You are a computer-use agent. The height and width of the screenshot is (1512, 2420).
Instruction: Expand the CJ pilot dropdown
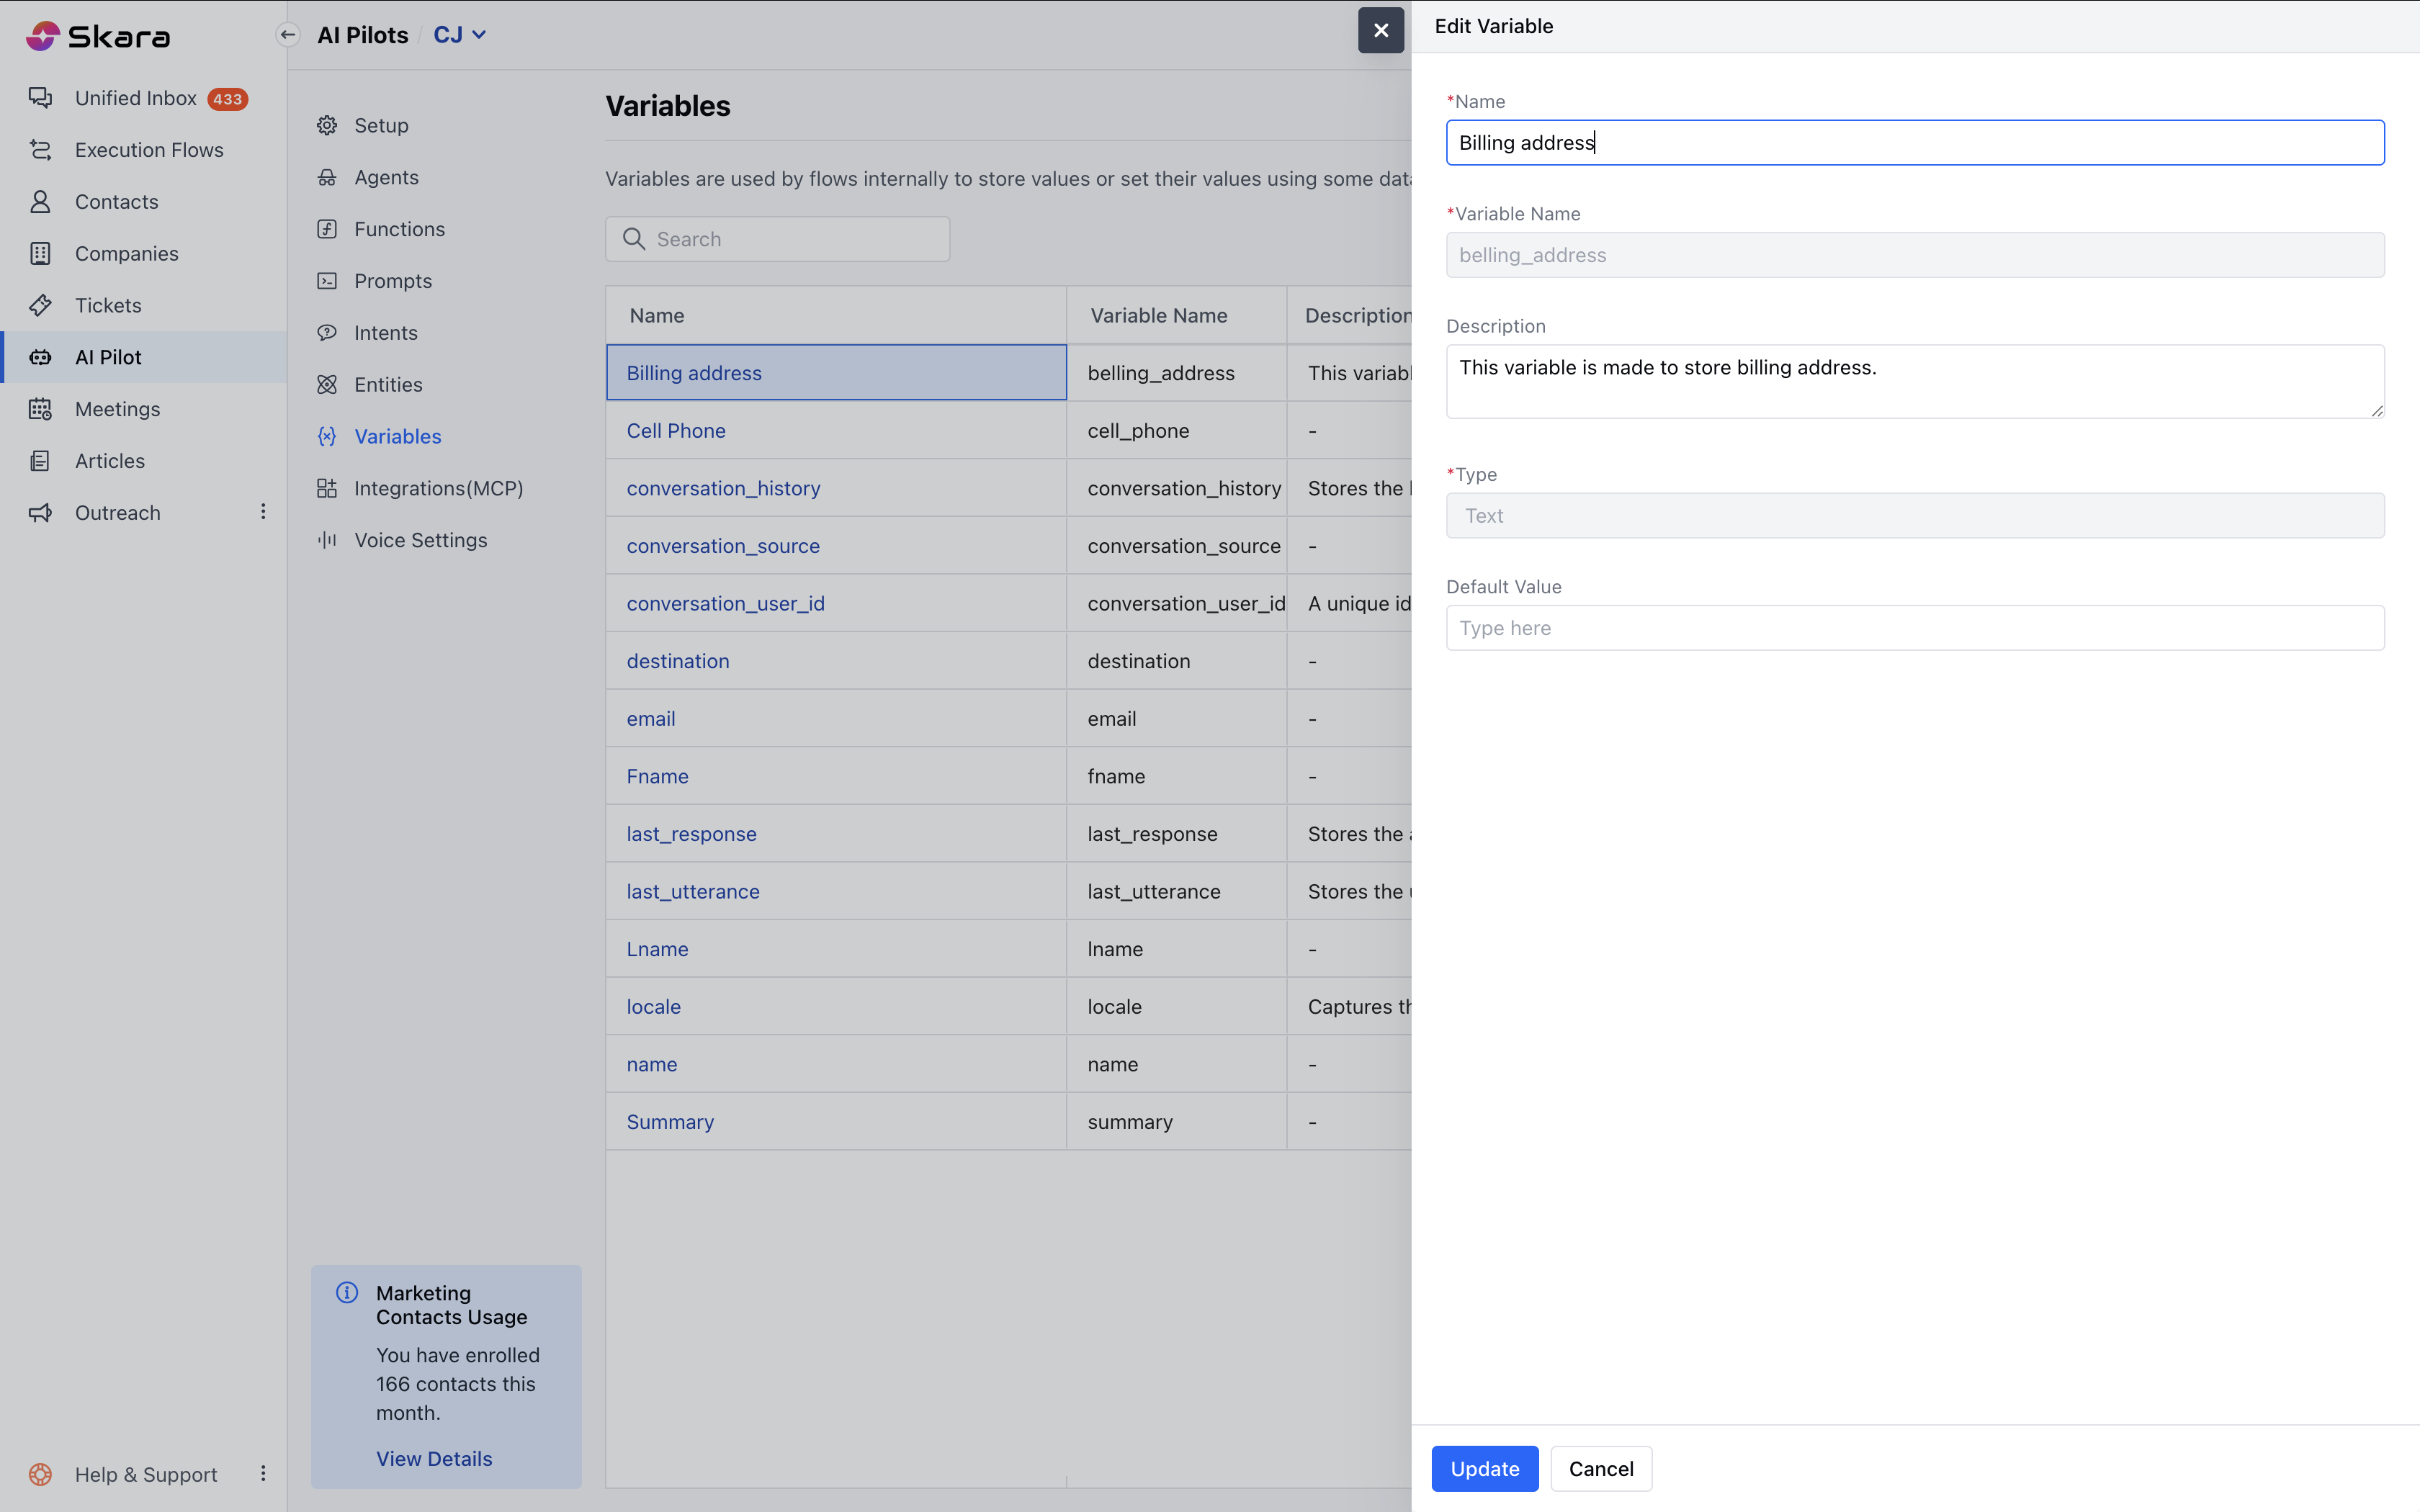click(x=460, y=35)
